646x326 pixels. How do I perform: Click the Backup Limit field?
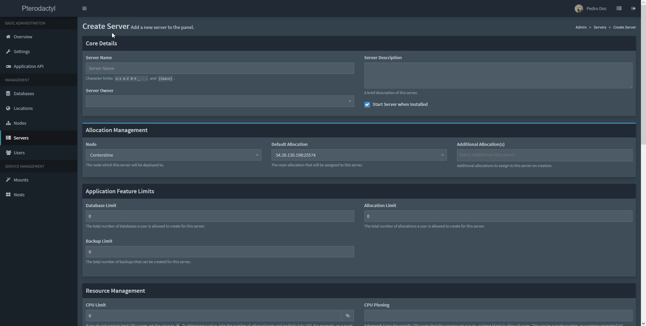coord(220,252)
